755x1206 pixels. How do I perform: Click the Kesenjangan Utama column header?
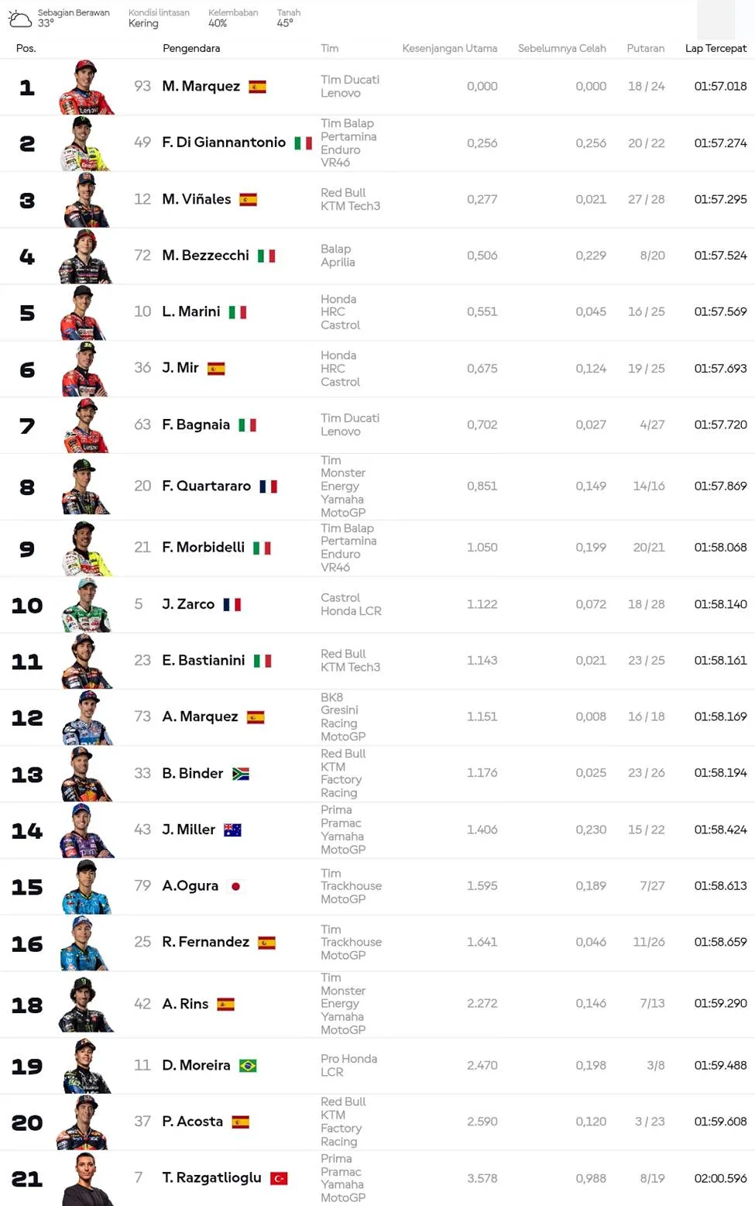click(x=449, y=48)
